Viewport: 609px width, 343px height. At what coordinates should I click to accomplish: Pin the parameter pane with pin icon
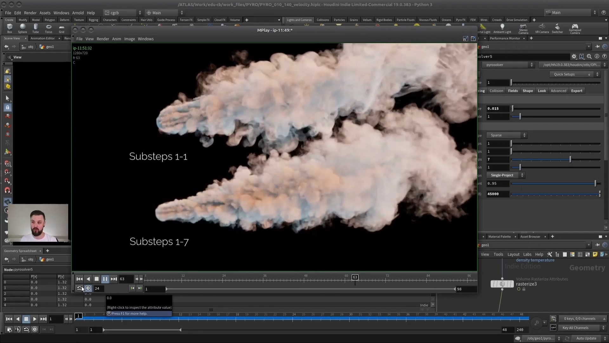[598, 47]
